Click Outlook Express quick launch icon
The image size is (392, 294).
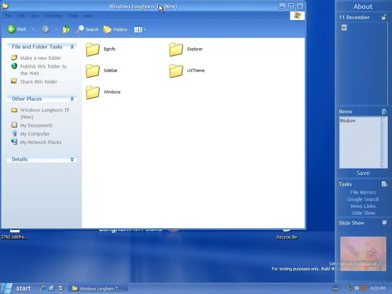tap(52, 288)
